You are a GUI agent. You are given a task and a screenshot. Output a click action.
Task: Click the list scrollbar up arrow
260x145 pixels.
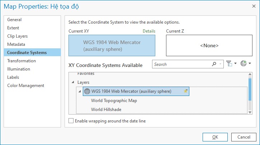[250, 74]
